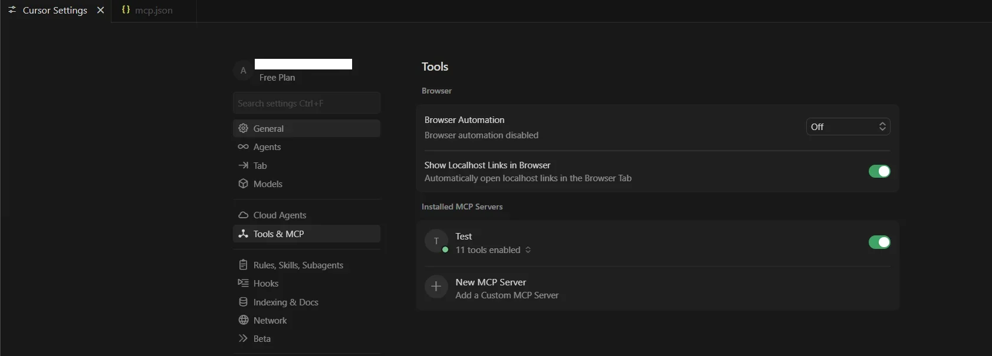The width and height of the screenshot is (992, 356).
Task: Click the Network globe icon
Action: click(243, 320)
